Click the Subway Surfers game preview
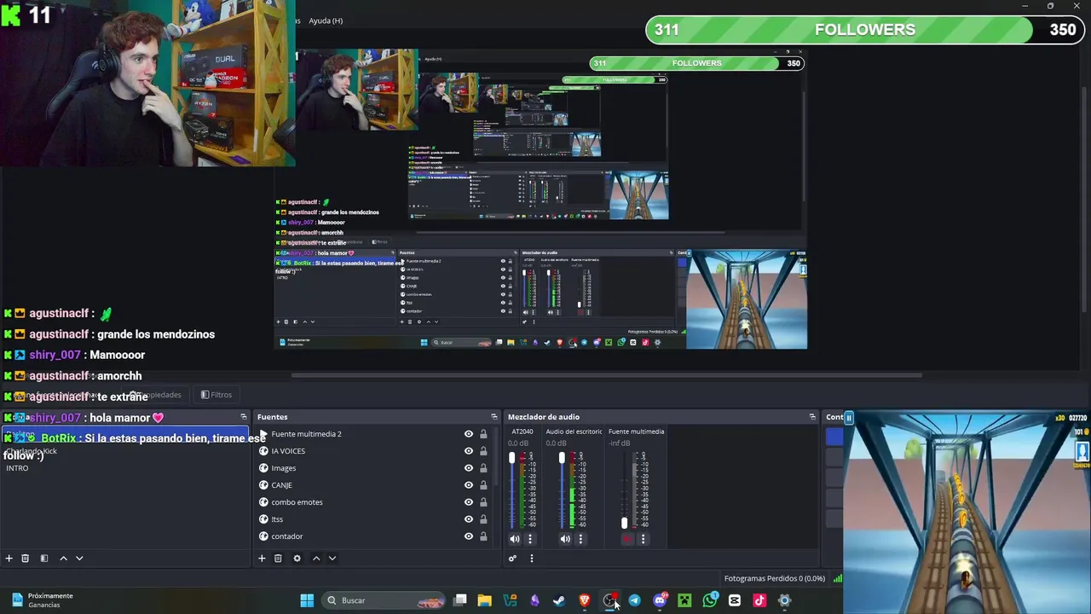Viewport: 1091px width, 614px height. tap(967, 512)
